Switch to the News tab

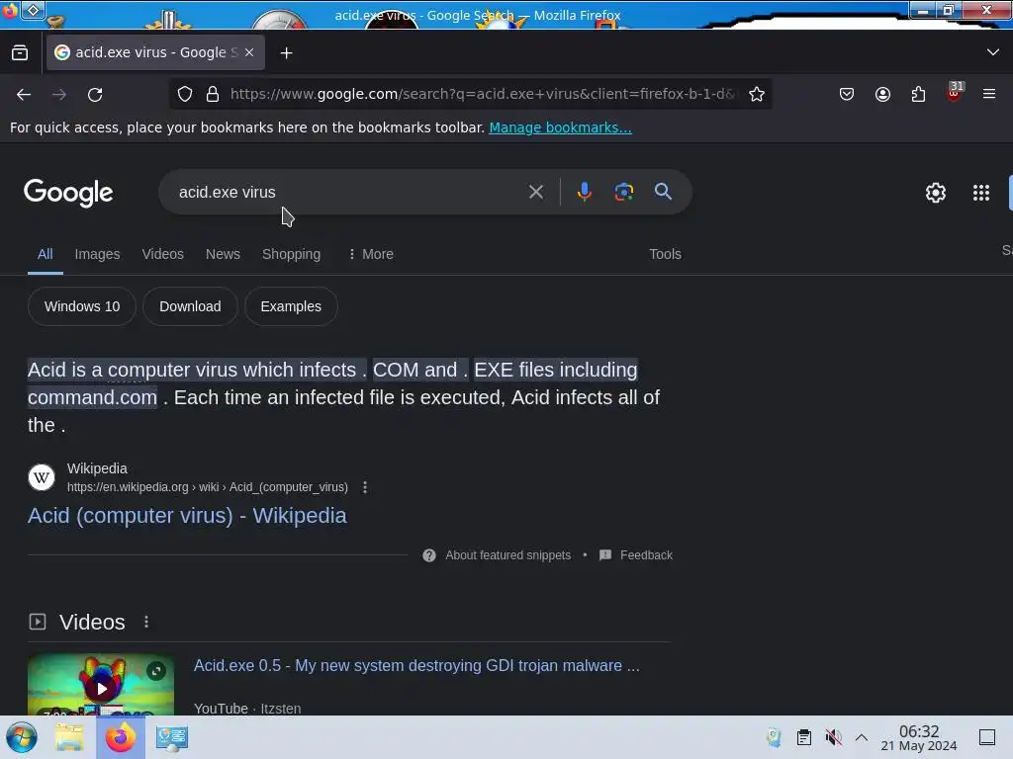click(x=223, y=254)
